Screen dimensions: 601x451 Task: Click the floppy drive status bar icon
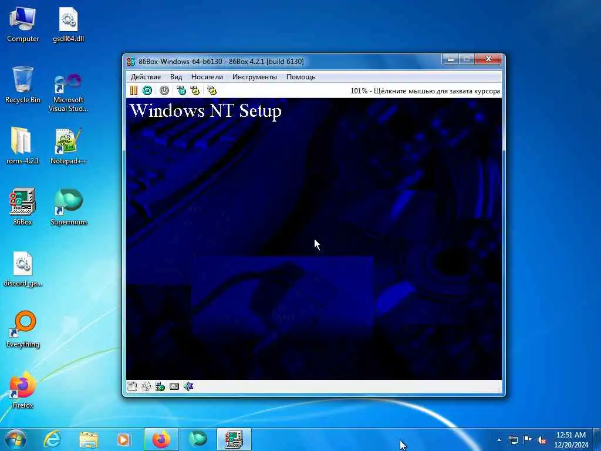pos(132,386)
